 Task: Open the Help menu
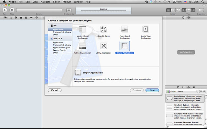click(x=88, y=2)
